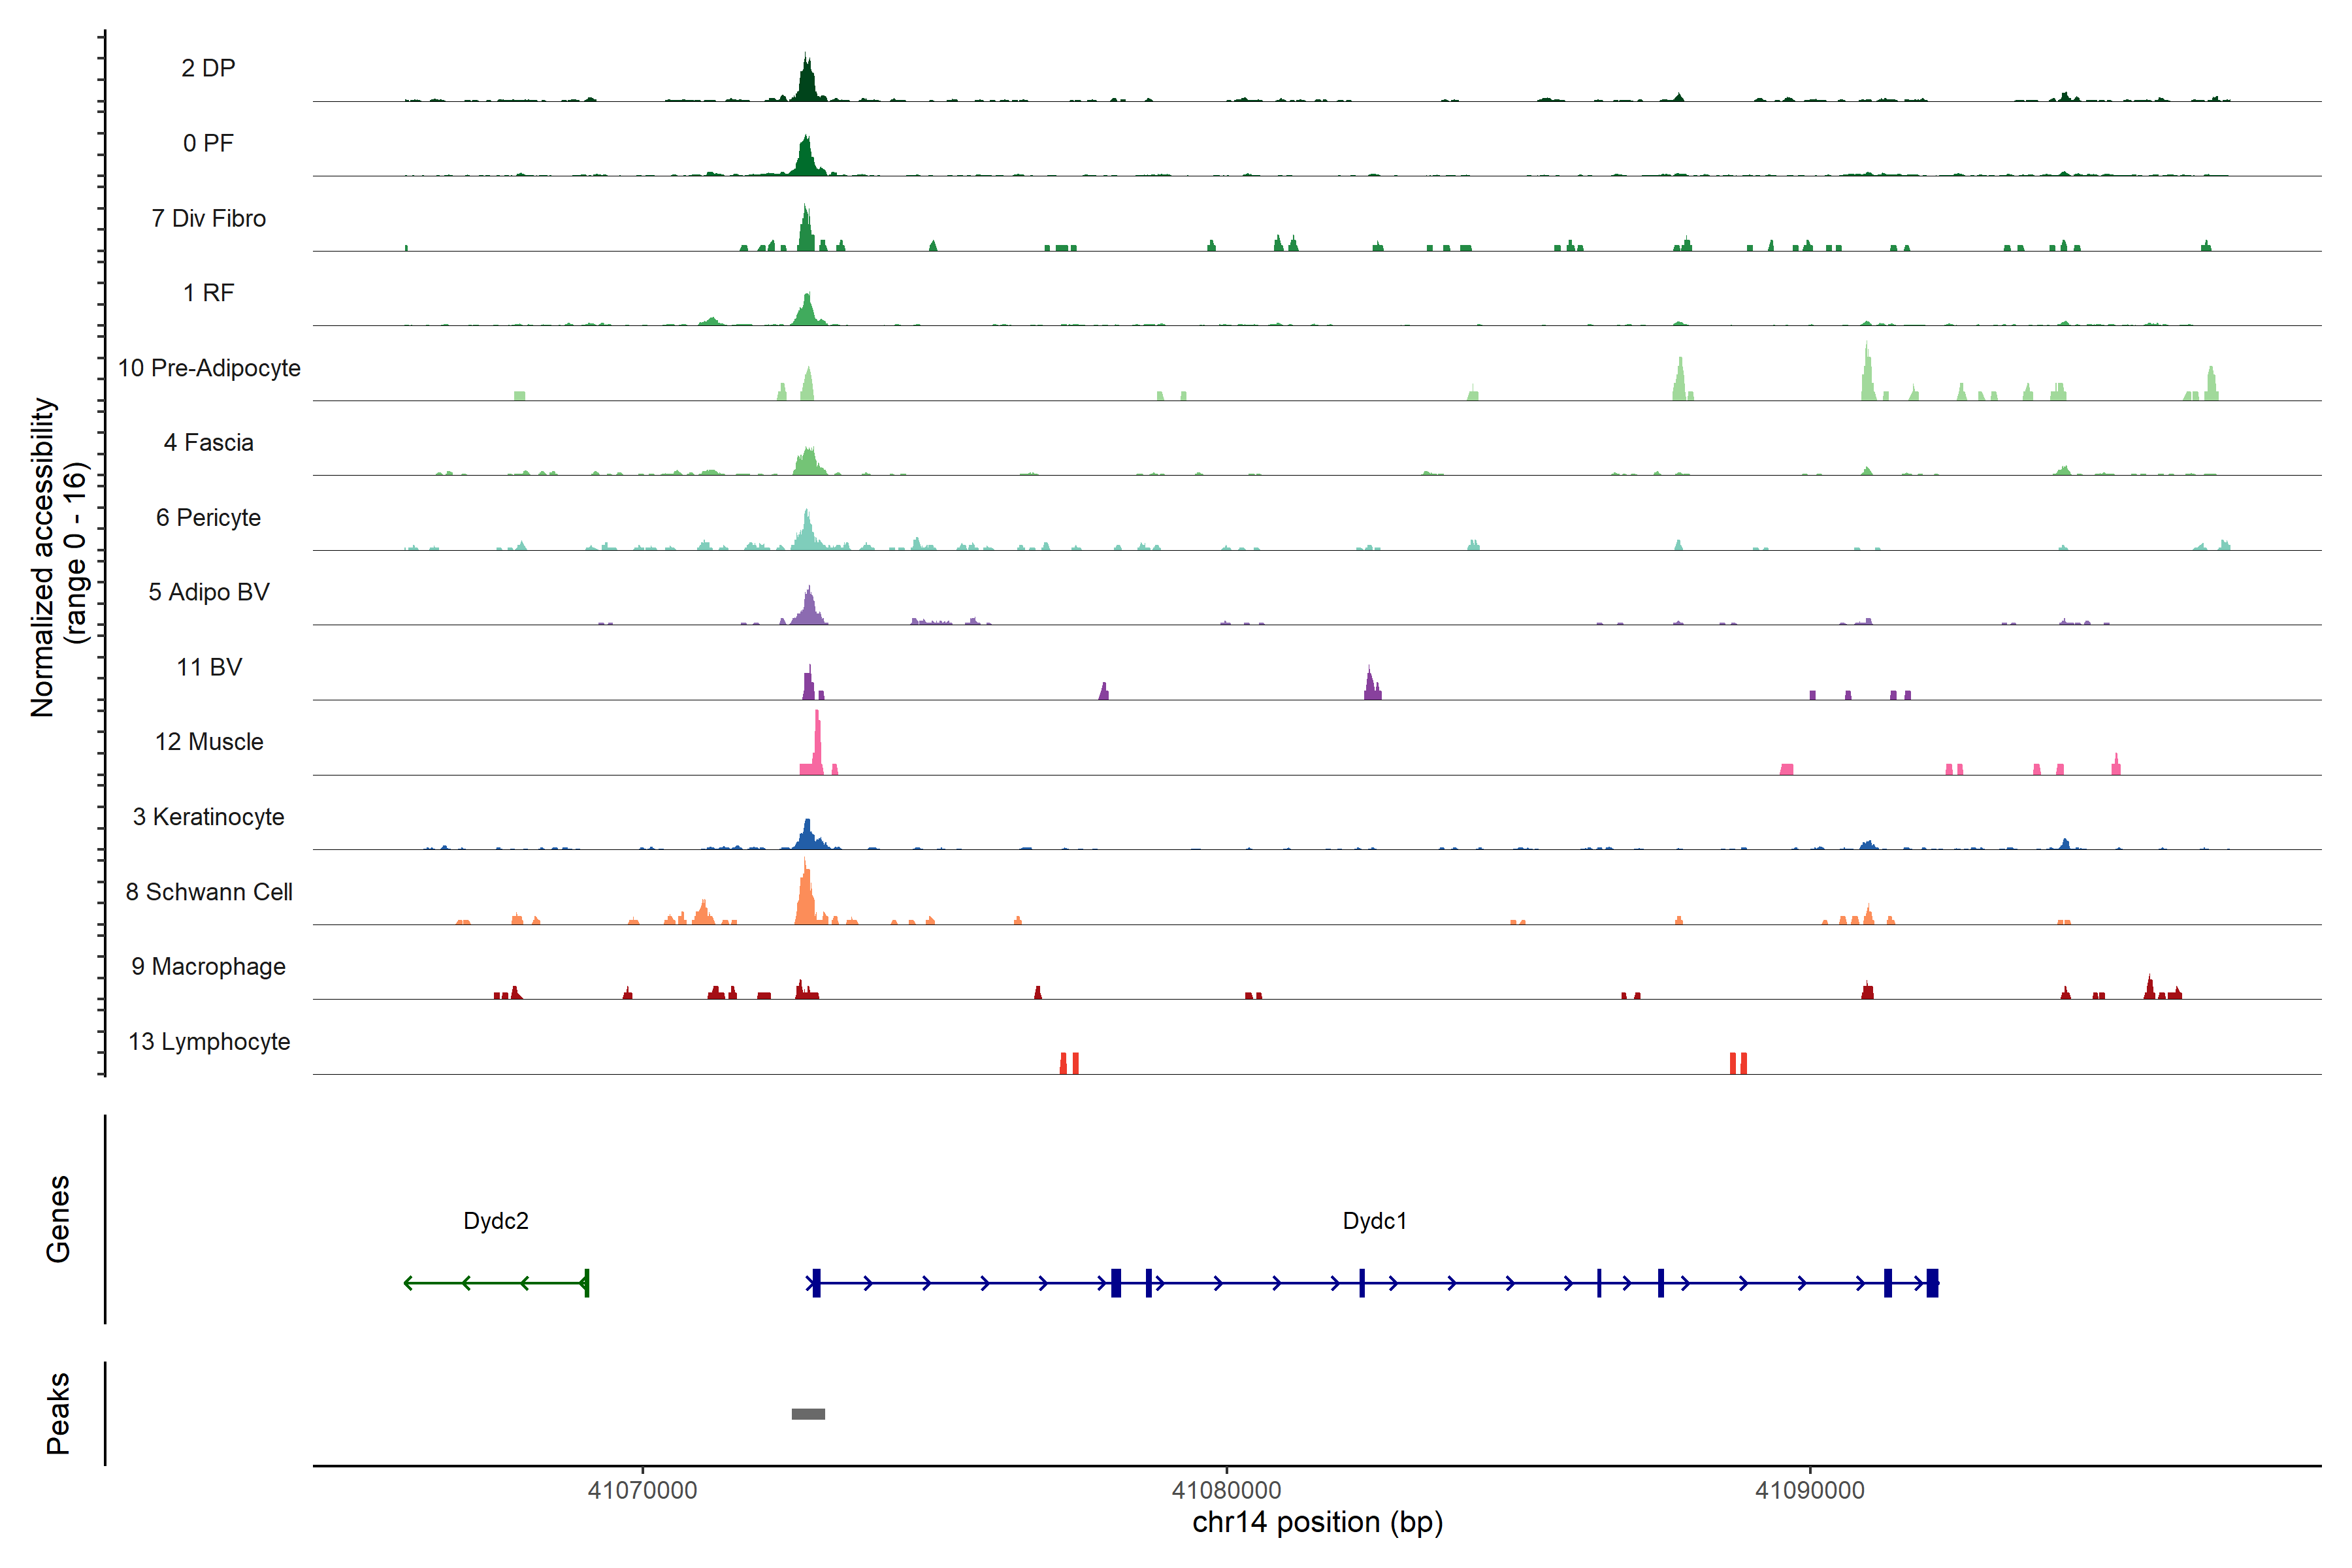2352x1568 pixels.
Task: Click the Dydc2 gene name label
Action: pos(496,1221)
